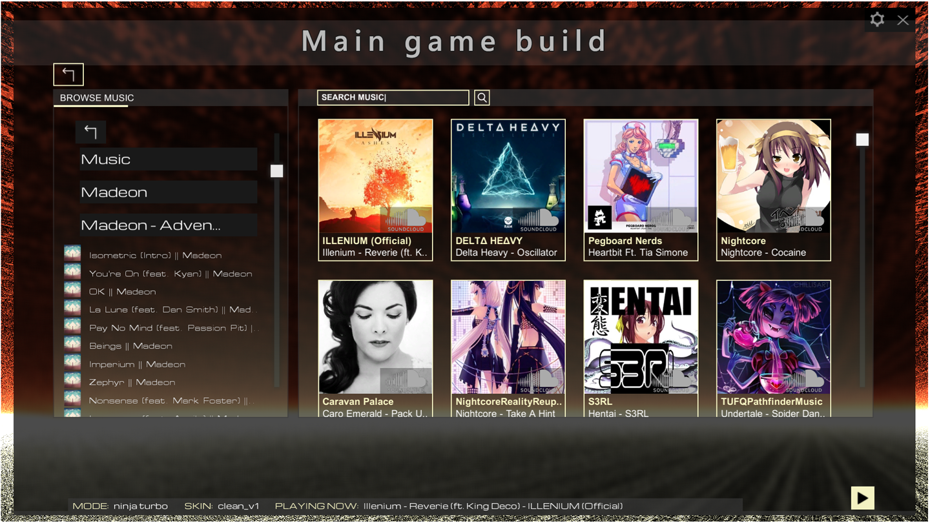Click the back arrow below the title
Image resolution: width=930 pixels, height=523 pixels.
click(68, 74)
